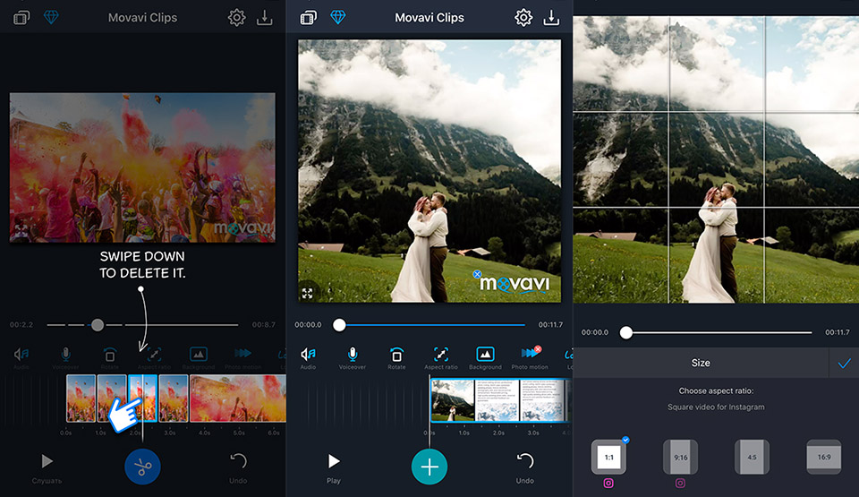Choose Background tool in middle editor toolbar

(x=485, y=356)
